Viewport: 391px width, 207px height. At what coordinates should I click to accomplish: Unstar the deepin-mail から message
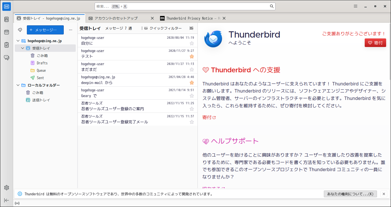point(192,83)
